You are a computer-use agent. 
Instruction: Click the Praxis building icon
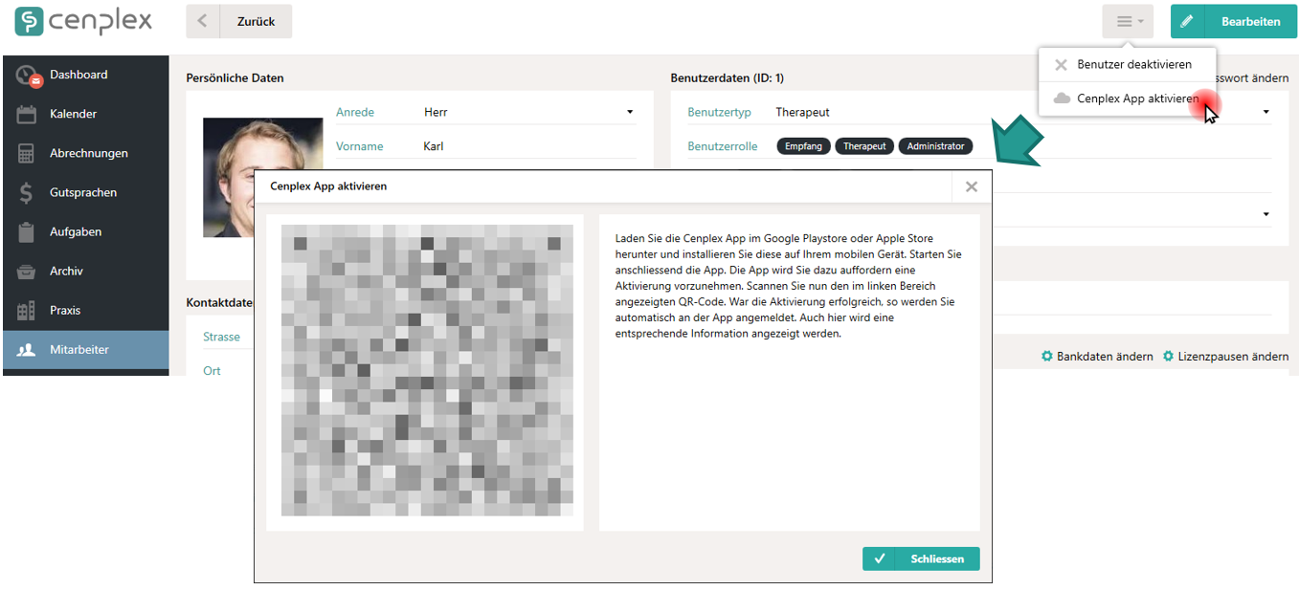27,311
